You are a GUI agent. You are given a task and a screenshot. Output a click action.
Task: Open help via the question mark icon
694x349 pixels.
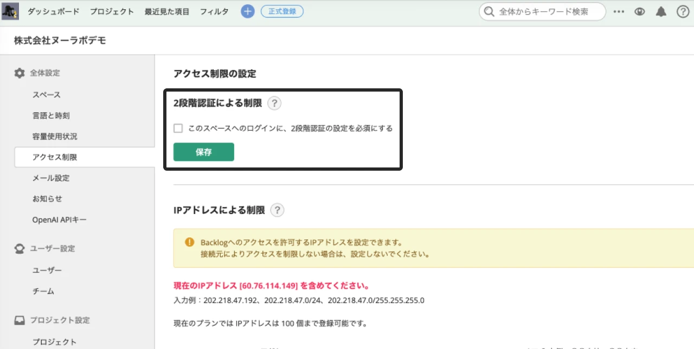point(682,11)
